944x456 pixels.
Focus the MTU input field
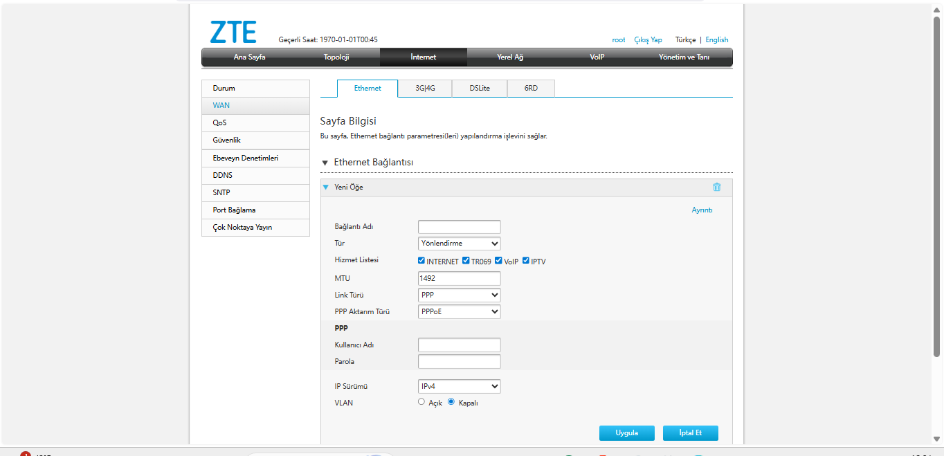click(460, 278)
